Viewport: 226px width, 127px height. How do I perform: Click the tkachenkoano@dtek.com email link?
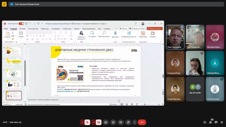pos(65,91)
